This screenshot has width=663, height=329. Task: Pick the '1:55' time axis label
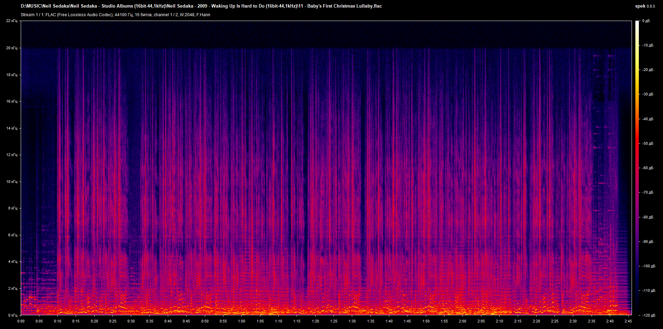(x=444, y=321)
